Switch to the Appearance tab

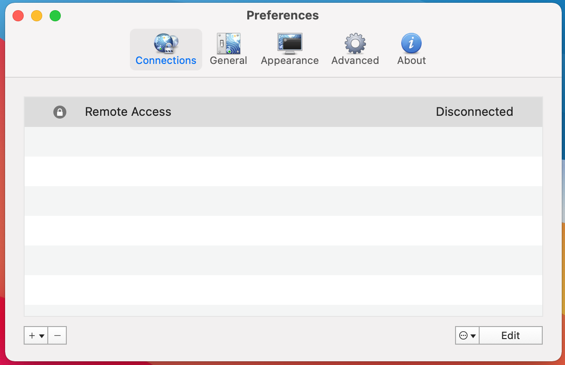pyautogui.click(x=289, y=60)
